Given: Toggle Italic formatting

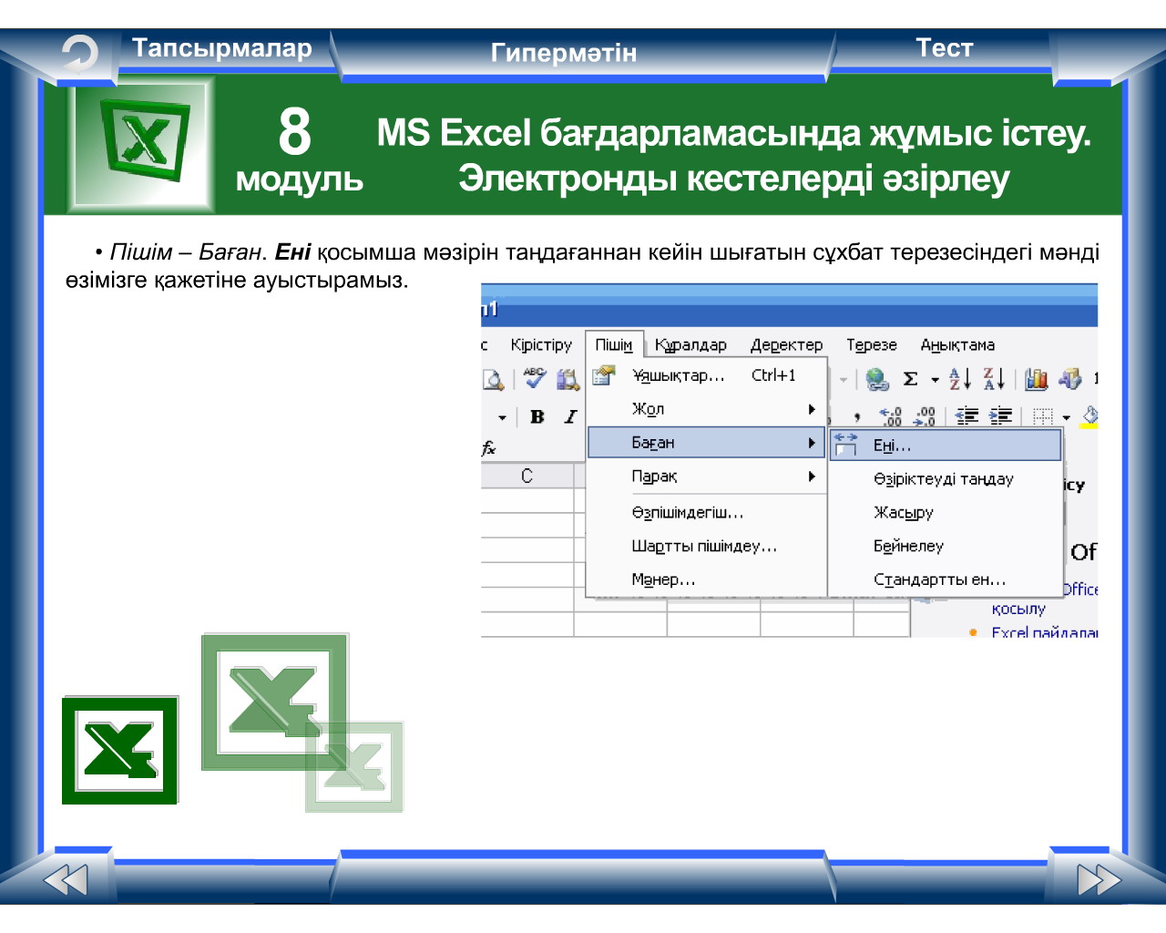Looking at the screenshot, I should coord(570,417).
